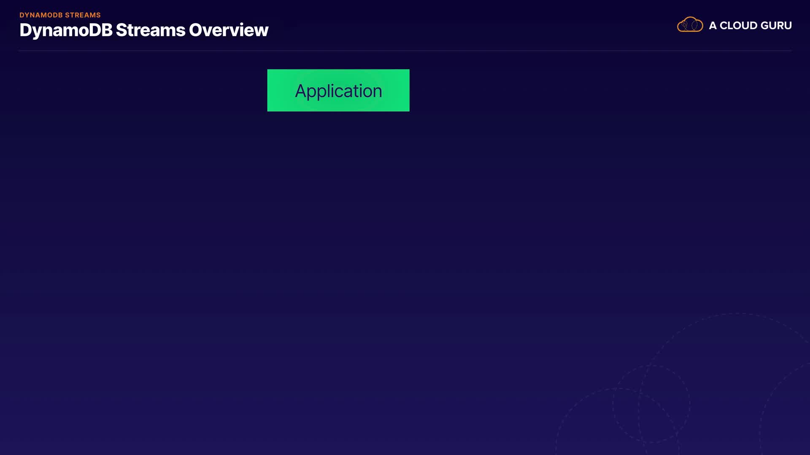The width and height of the screenshot is (810, 455).
Task: Click the orange DYNAMODB STREAMS section label
Action: coord(60,15)
